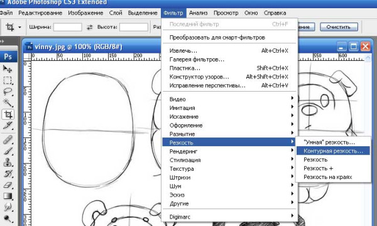The height and width of the screenshot is (226, 377).
Task: Select the Slice tool
Action: 8,126
